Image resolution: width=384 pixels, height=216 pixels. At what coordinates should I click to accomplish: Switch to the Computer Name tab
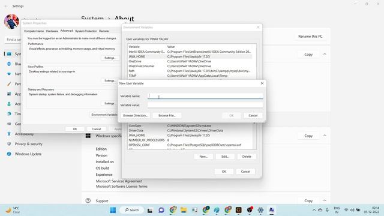[x=34, y=31]
